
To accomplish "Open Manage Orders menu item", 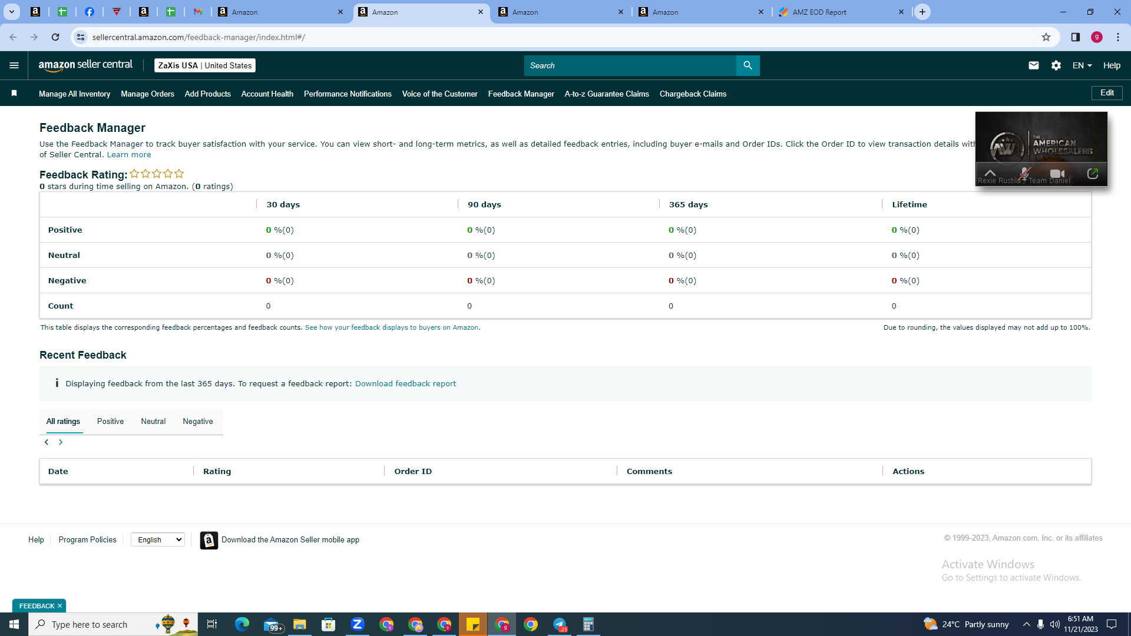I will pyautogui.click(x=147, y=94).
